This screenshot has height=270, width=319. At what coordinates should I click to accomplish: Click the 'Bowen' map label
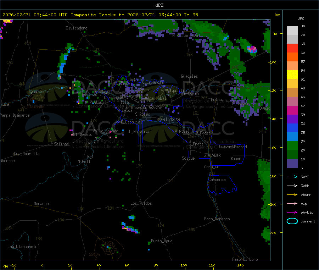point(236,159)
